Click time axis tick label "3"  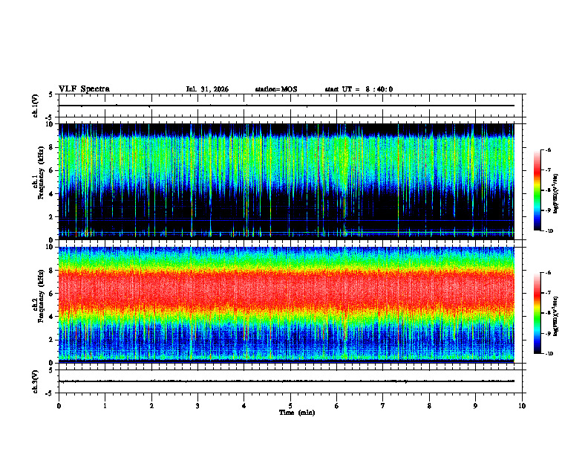pyautogui.click(x=197, y=406)
